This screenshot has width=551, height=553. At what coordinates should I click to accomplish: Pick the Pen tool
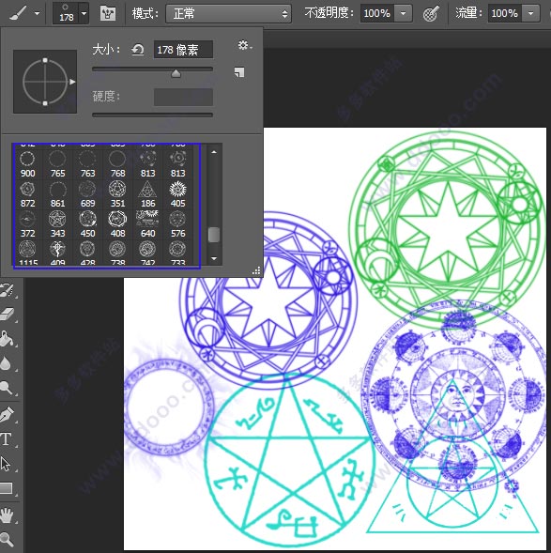(7, 415)
